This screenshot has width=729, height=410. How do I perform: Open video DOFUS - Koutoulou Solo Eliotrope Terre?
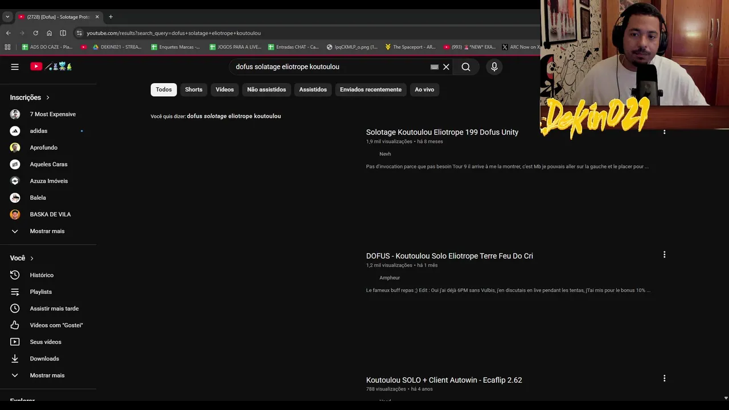point(449,256)
